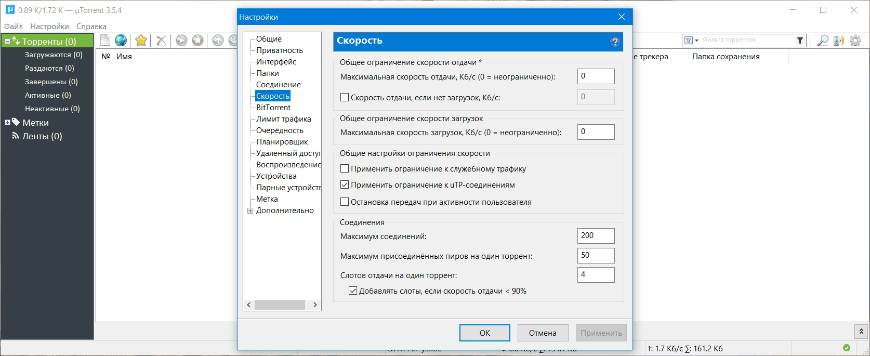Select Соединение in settings tree
Image resolution: width=870 pixels, height=356 pixels.
pos(279,84)
